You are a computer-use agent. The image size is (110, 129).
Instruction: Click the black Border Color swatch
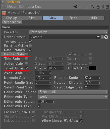pyautogui.click(x=93, y=68)
